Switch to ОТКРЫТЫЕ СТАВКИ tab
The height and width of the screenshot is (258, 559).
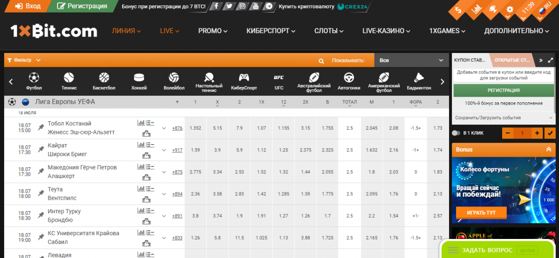[x=512, y=60]
